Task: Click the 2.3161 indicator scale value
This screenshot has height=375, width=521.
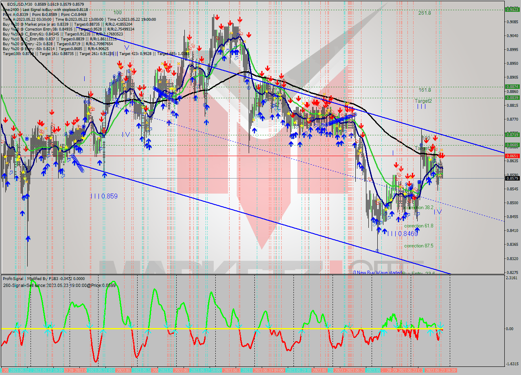Action: 512,278
